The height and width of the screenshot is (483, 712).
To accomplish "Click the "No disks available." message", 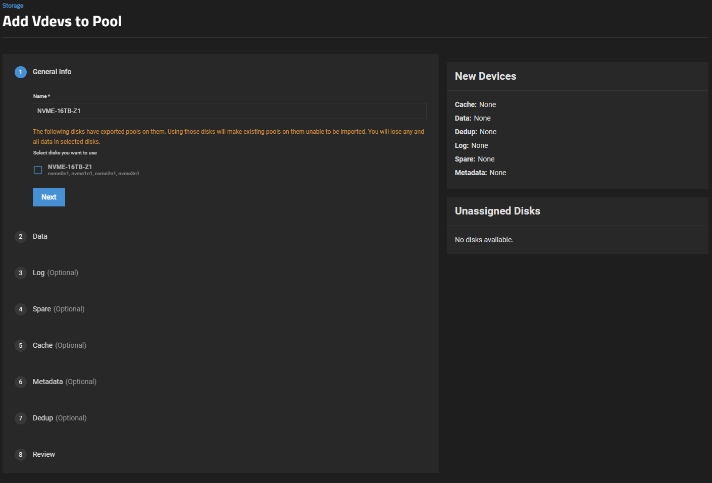I will pos(484,240).
